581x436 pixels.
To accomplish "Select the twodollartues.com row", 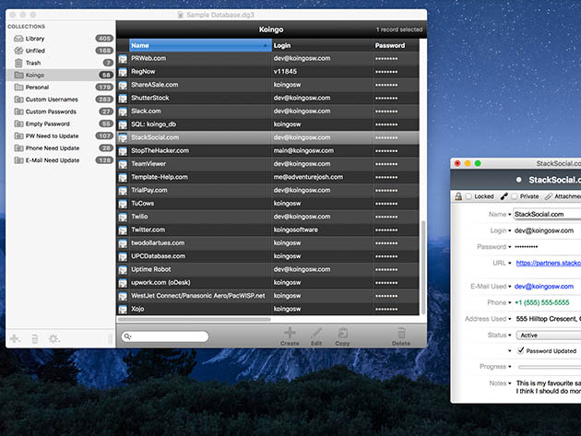I will click(268, 243).
